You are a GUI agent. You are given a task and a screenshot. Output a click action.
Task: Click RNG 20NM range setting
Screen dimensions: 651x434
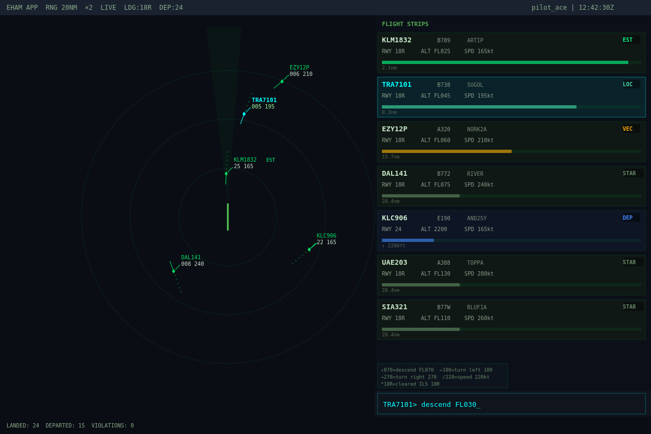[61, 8]
